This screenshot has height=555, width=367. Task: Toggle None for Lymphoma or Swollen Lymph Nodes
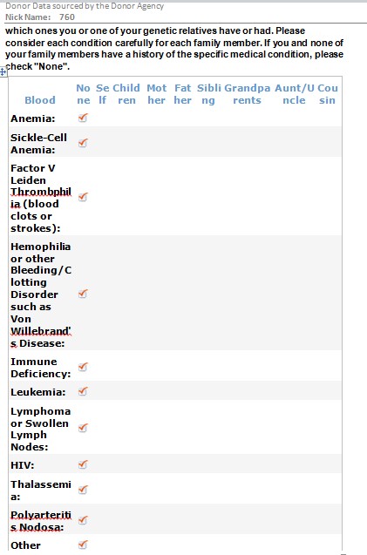[83, 428]
